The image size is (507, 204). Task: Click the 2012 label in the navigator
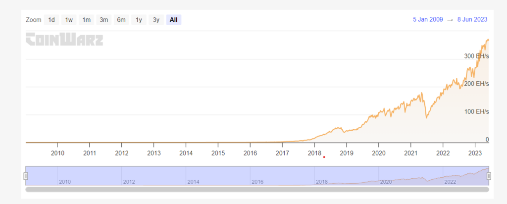tap(129, 182)
